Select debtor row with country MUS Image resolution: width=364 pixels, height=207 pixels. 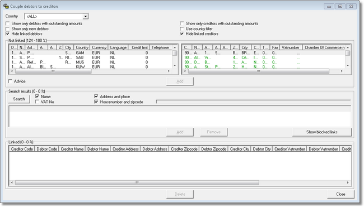(91, 62)
